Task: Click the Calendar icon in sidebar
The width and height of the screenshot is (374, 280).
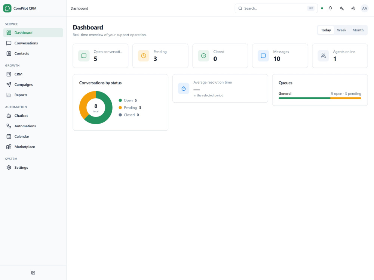Action: [9, 136]
